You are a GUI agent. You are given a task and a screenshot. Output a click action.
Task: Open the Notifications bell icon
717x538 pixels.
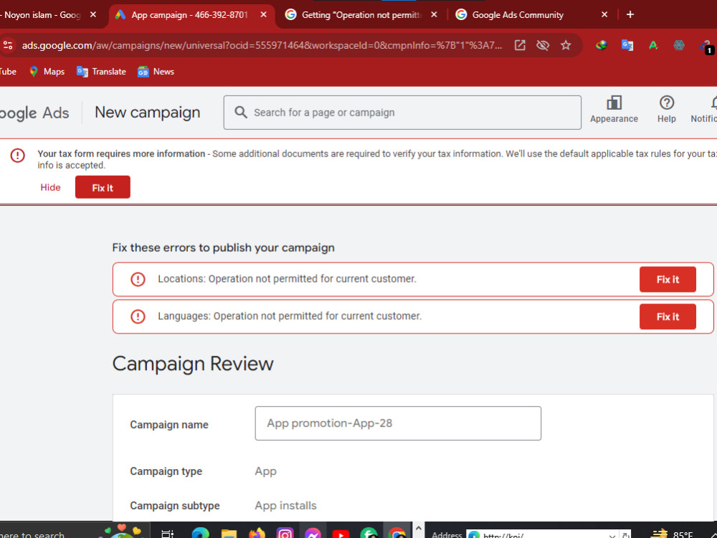point(713,103)
